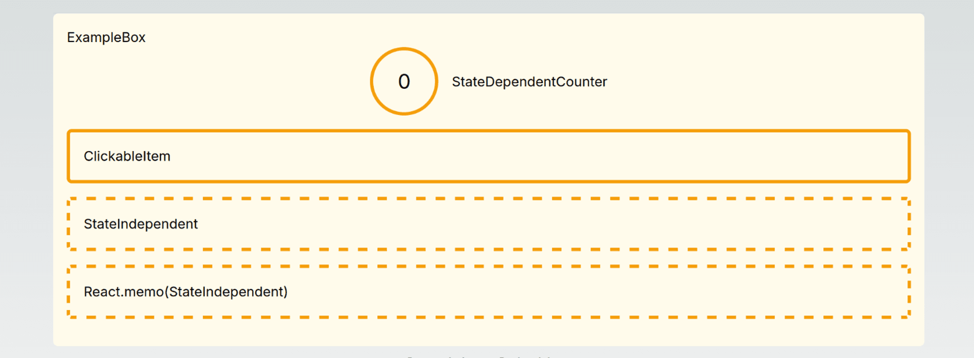This screenshot has height=358, width=974.
Task: Click the ClickableItem box
Action: click(489, 156)
